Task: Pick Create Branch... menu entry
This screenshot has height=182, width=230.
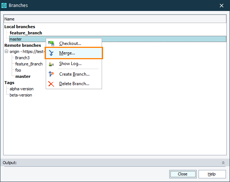Action: pyautogui.click(x=74, y=74)
